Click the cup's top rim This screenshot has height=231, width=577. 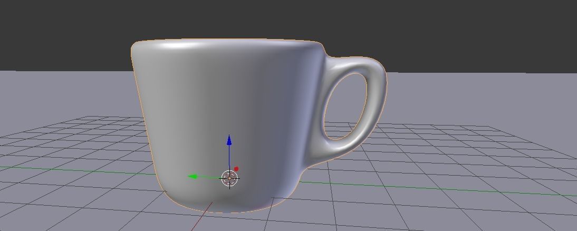[x=227, y=44]
